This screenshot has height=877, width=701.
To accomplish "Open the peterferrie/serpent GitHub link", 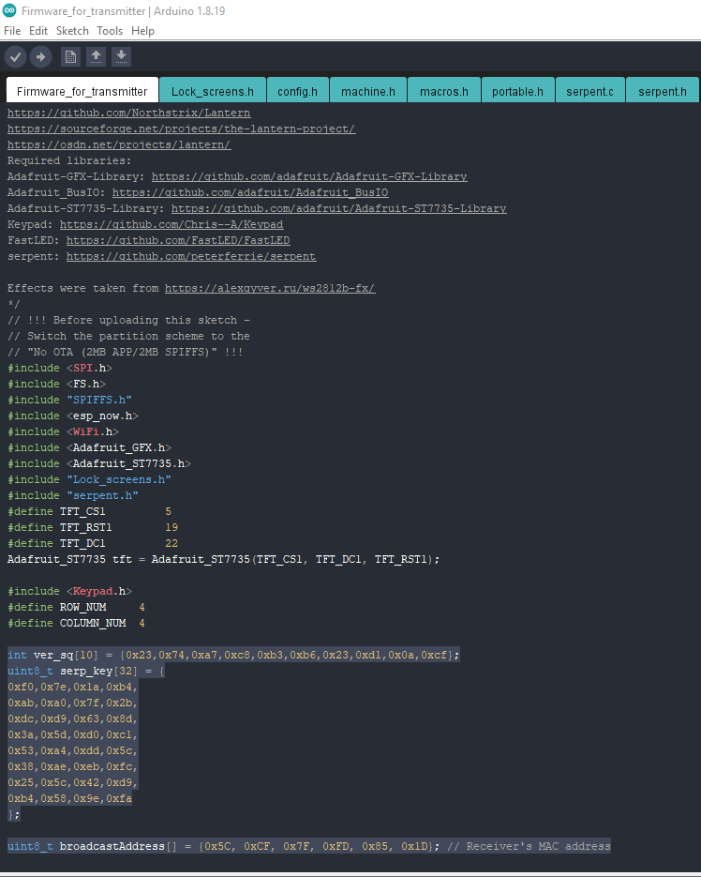I will (191, 256).
